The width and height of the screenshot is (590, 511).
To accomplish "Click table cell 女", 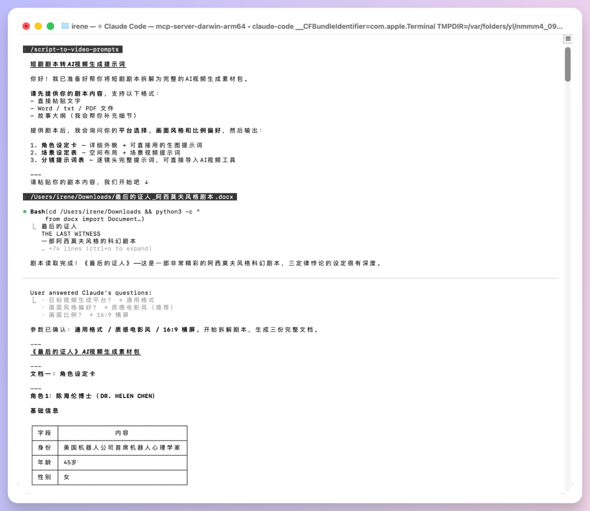I will 122,477.
